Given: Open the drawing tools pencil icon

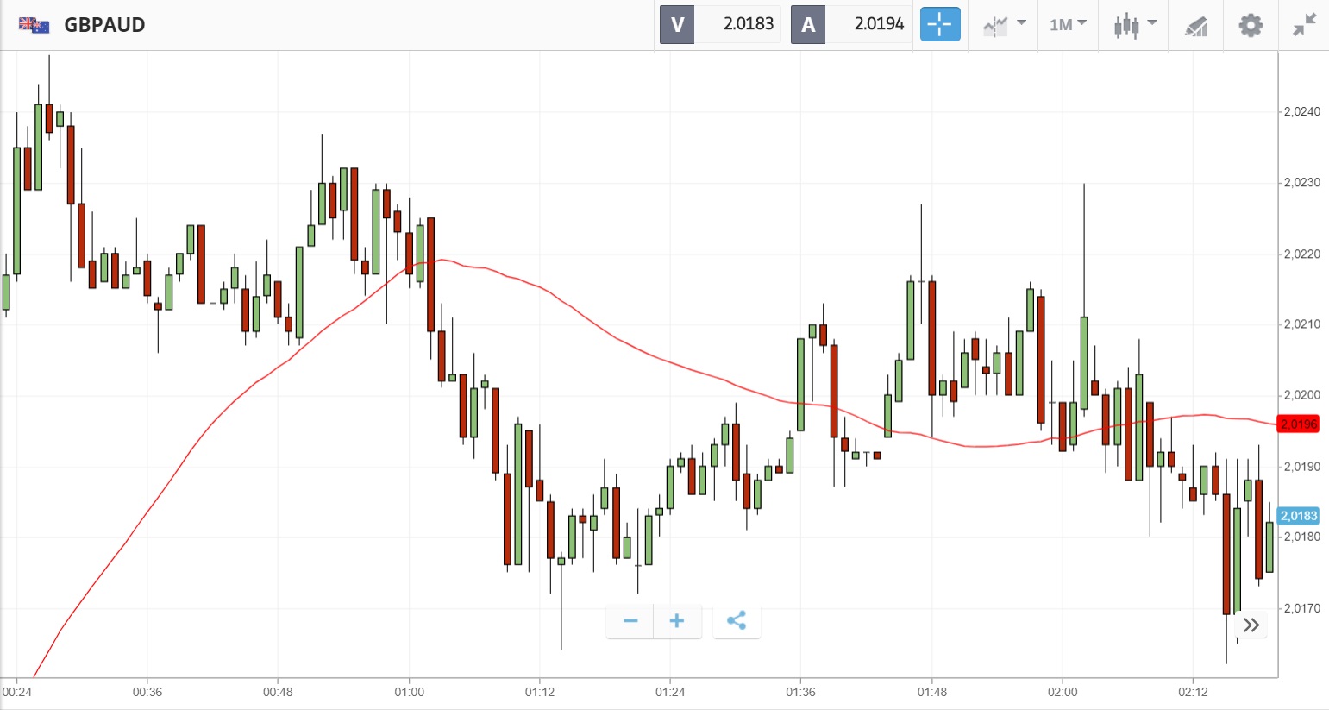Looking at the screenshot, I should click(x=1195, y=26).
